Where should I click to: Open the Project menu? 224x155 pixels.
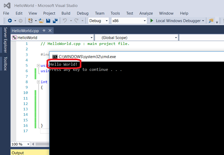49,13
